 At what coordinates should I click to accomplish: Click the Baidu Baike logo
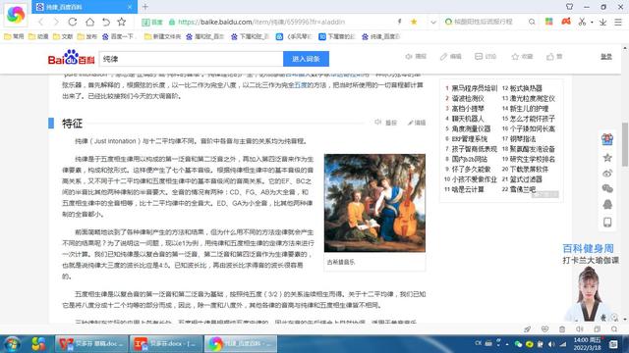click(x=72, y=58)
